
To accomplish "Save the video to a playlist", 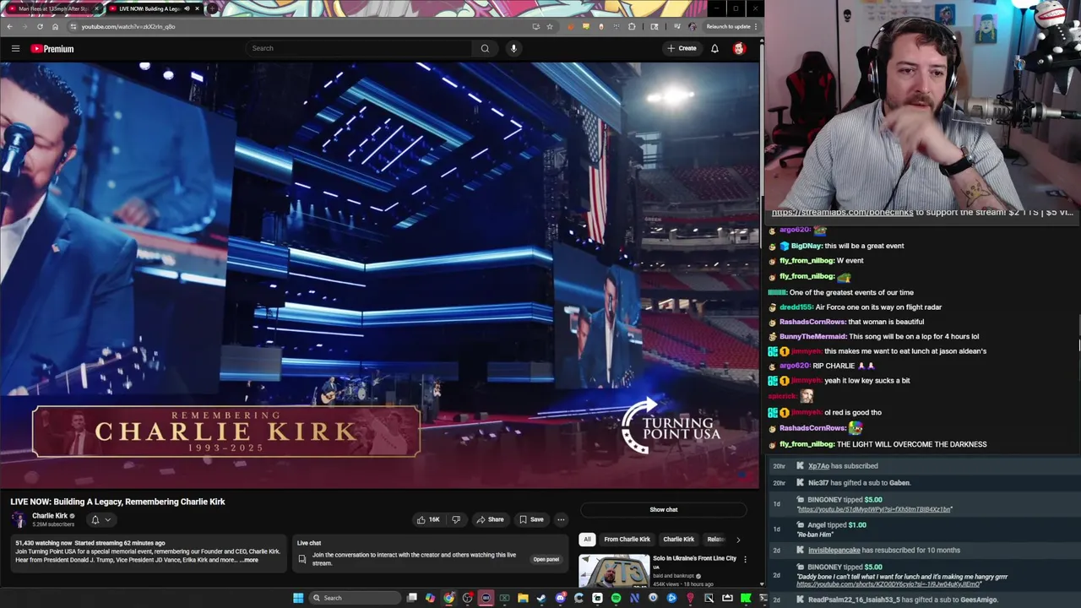I will (531, 519).
